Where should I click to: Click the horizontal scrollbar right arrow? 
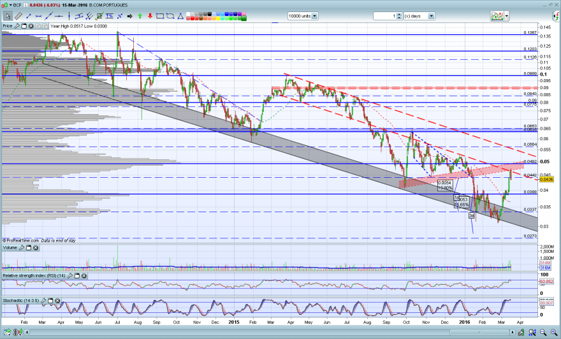(514, 333)
